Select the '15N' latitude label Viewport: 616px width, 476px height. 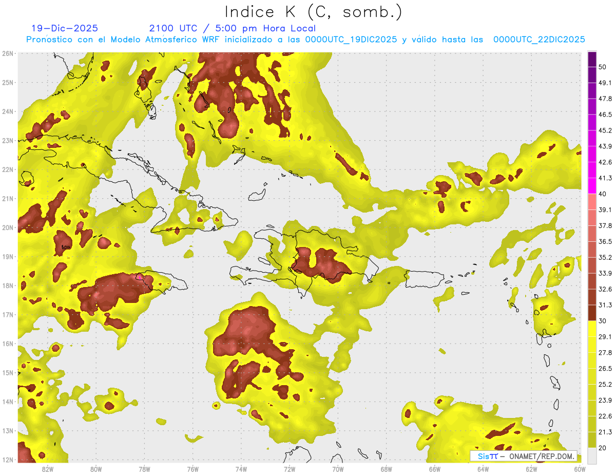coord(8,372)
